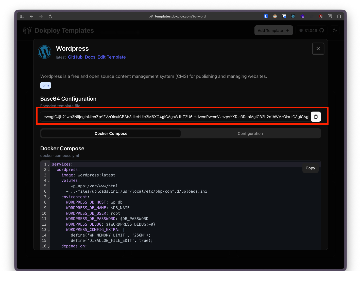Click the Wordpress description paragraph
Viewport: 361px width, 290px height.
point(153,76)
